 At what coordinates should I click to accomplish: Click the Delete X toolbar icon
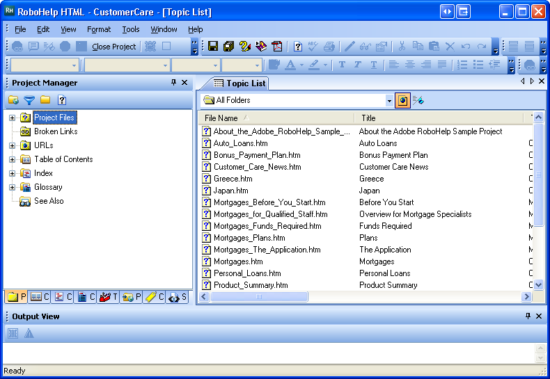450,46
